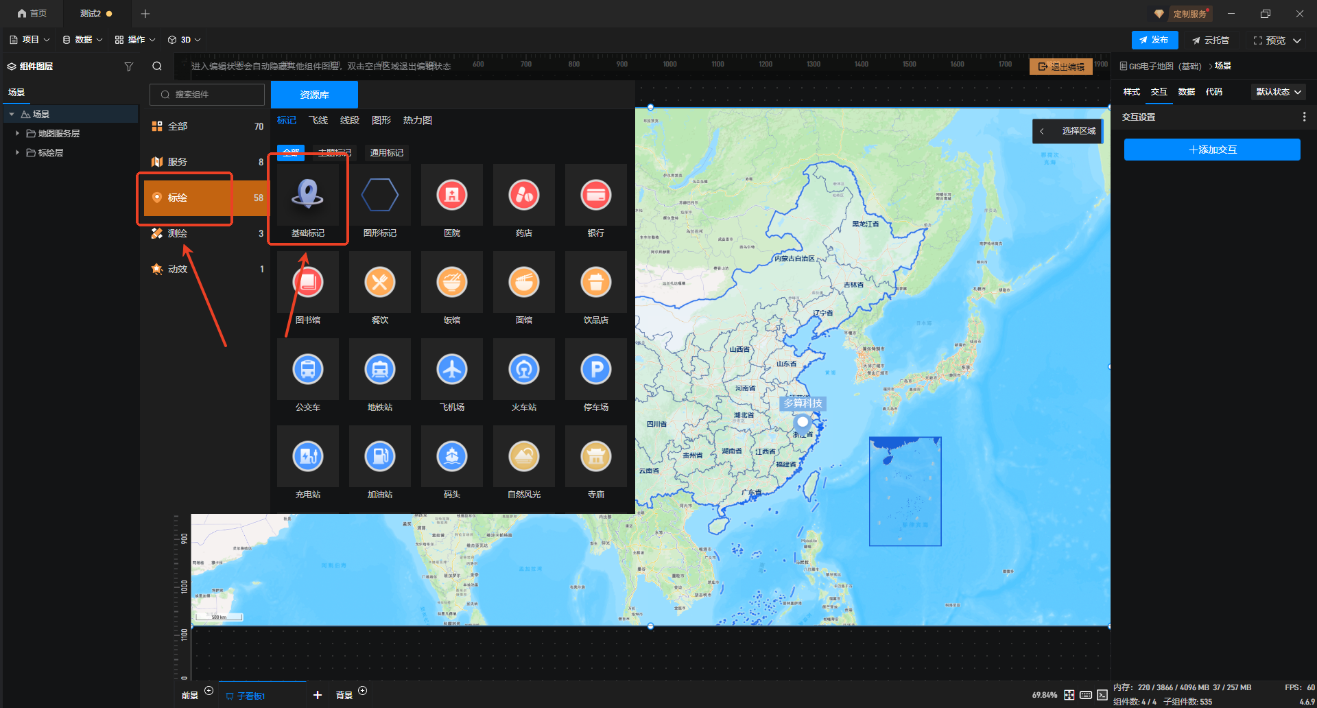The height and width of the screenshot is (708, 1317).
Task: Select the 基础标记 marker icon
Action: pyautogui.click(x=308, y=196)
